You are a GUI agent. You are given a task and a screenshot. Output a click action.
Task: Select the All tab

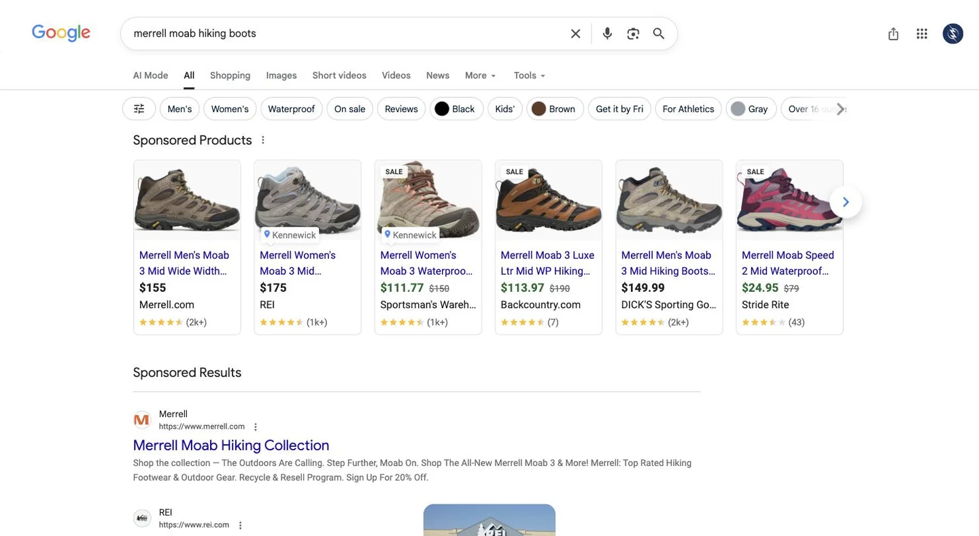pos(189,76)
